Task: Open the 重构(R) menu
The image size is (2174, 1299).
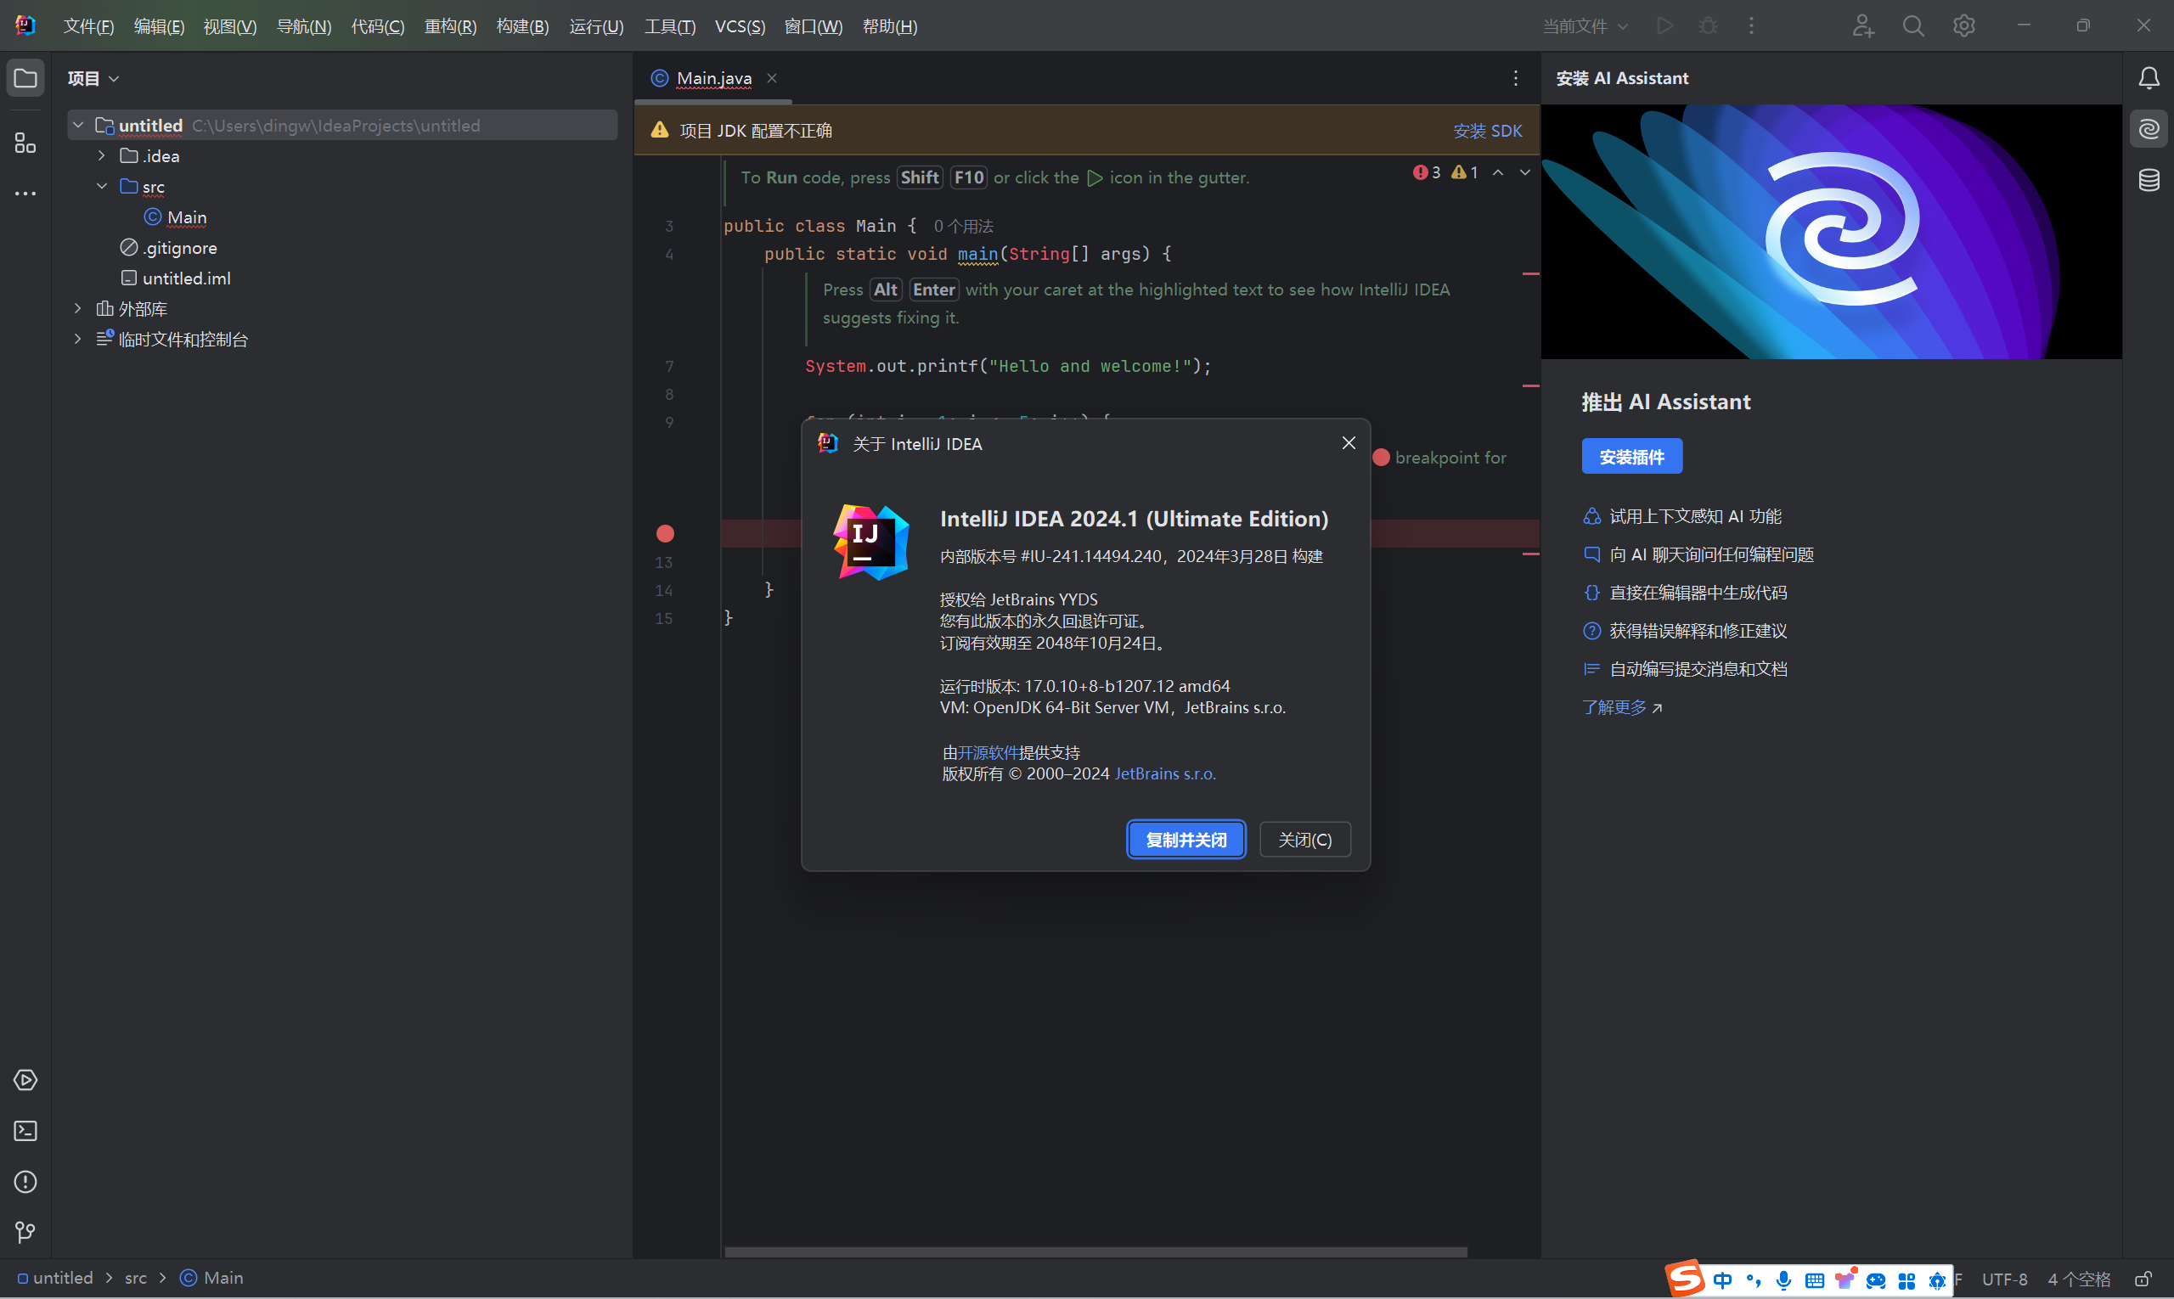Action: pyautogui.click(x=450, y=26)
